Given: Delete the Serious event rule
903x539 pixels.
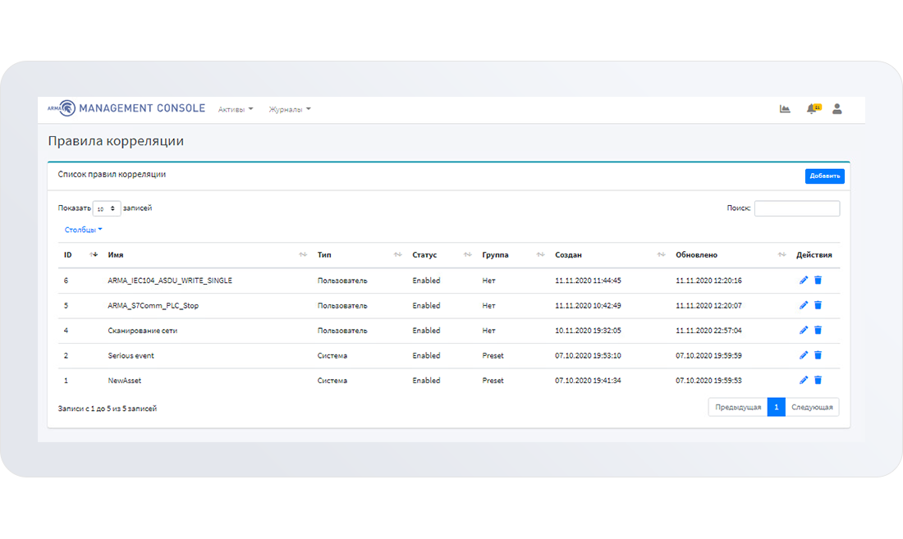Looking at the screenshot, I should 818,355.
